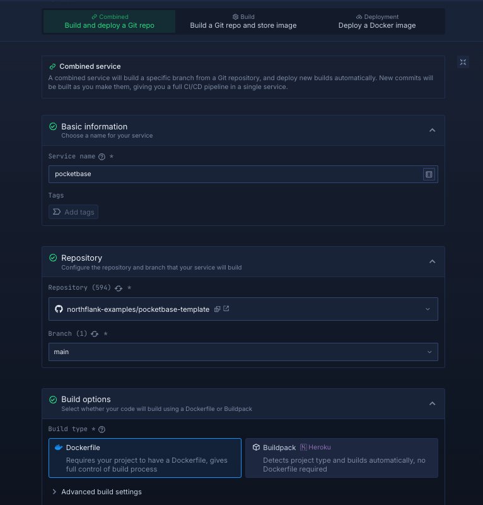483x505 pixels.
Task: Click the Build type help icon
Action: coord(102,430)
